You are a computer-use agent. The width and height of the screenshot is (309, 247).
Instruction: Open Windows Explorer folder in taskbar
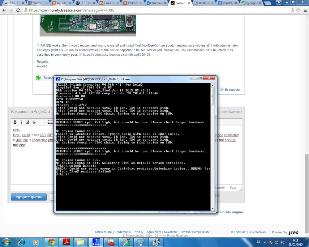pyautogui.click(x=81, y=242)
